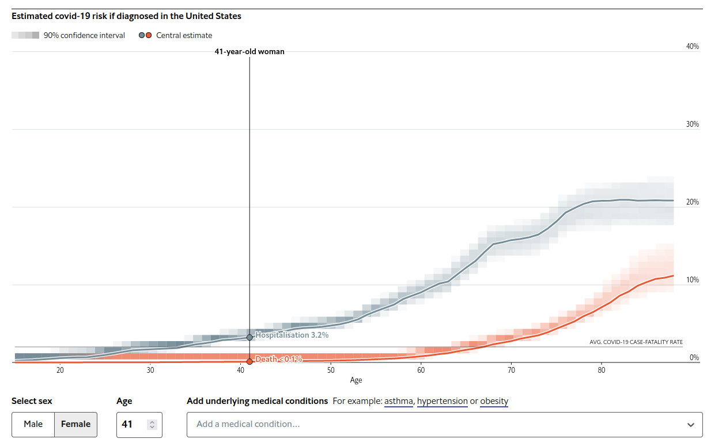
Task: Click the 'AVG. COVID-19 CASE-FATALITY RATE' label
Action: (636, 342)
